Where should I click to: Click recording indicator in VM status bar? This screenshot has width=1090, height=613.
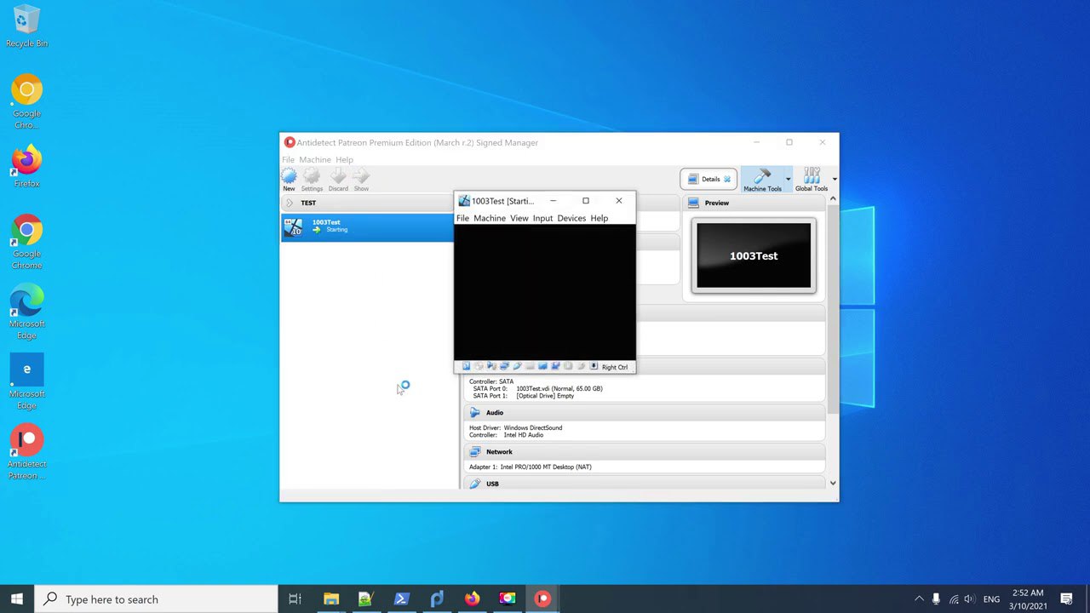(x=555, y=367)
